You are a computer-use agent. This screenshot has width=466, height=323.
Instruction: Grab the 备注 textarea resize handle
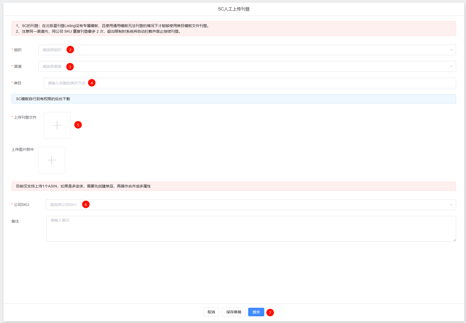point(454,240)
